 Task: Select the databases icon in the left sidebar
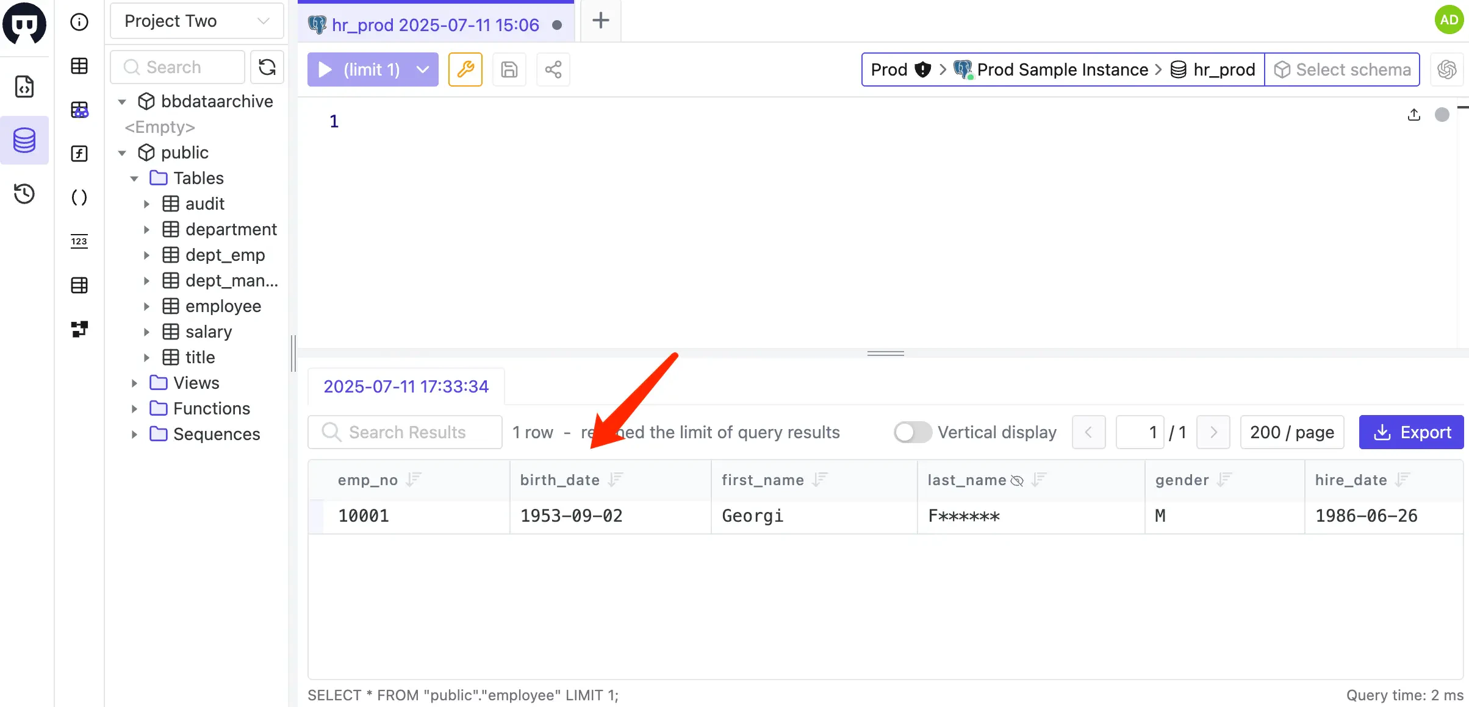point(24,140)
